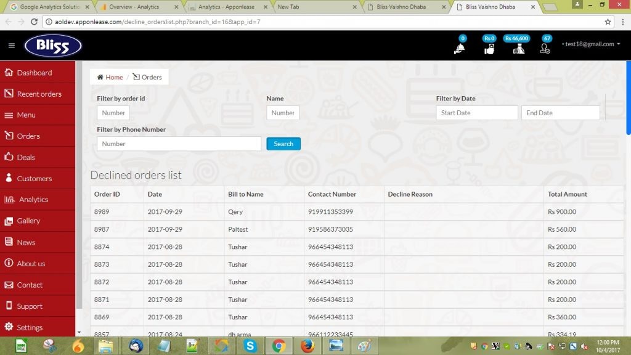631x355 pixels.
Task: Click the Support phone icon
Action: coord(9,306)
